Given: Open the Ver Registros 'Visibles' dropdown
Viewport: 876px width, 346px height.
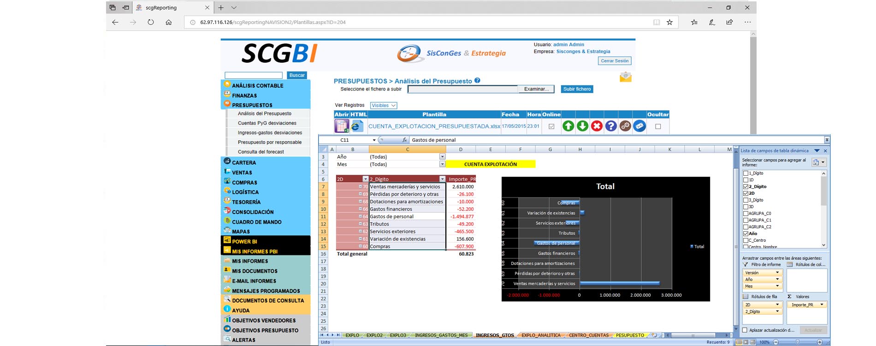Looking at the screenshot, I should click(384, 106).
